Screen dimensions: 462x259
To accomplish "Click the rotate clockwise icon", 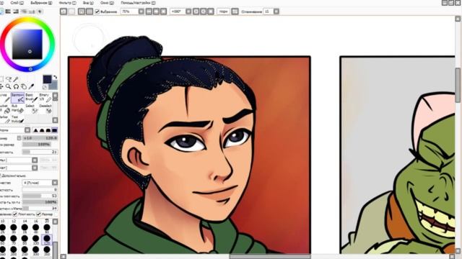I will coord(204,12).
